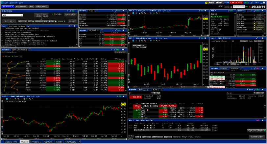This screenshot has width=267, height=144.
Task: Click the News toolbar button
Action: tap(31, 7)
